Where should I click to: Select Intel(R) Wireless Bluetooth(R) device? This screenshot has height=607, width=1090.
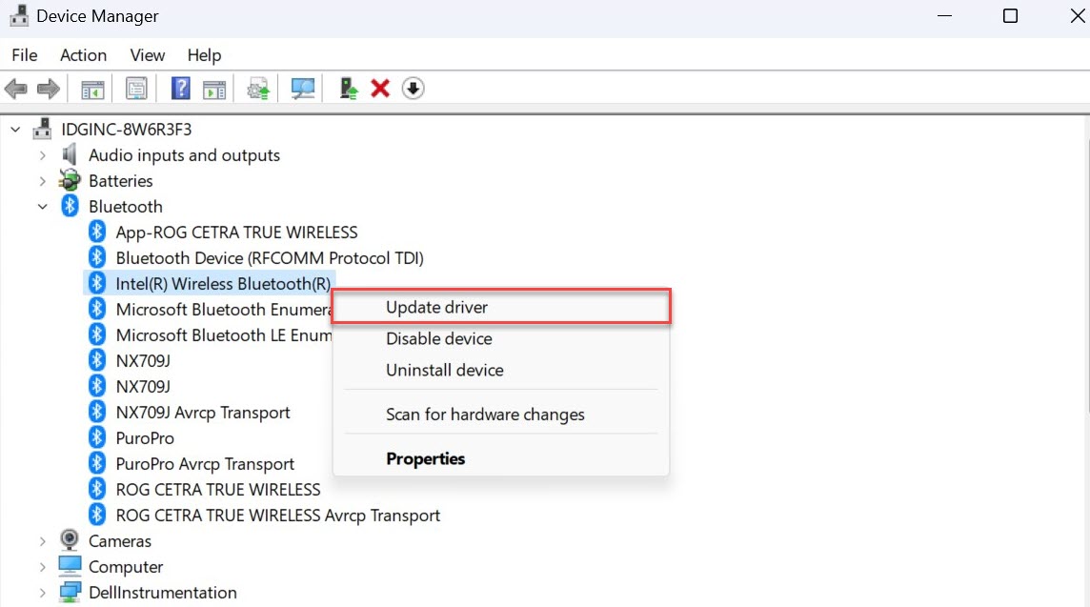click(x=223, y=284)
